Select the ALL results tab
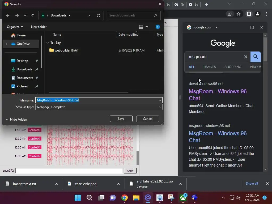The height and width of the screenshot is (204, 272). pos(192,67)
